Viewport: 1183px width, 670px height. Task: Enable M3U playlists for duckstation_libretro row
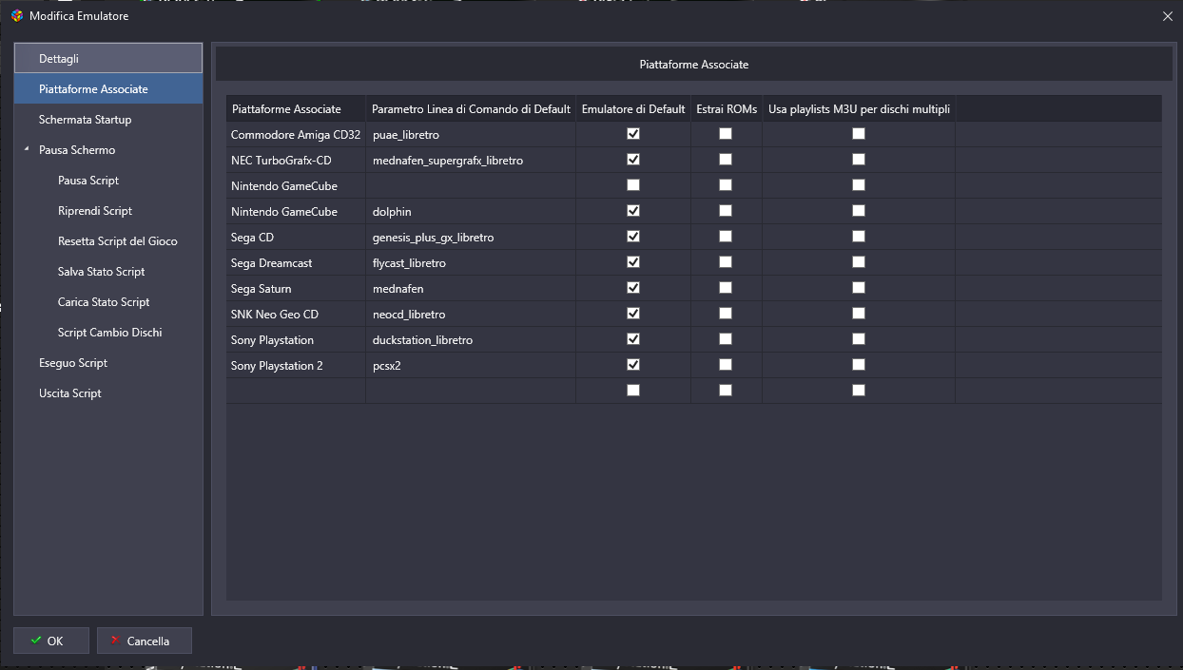tap(859, 339)
